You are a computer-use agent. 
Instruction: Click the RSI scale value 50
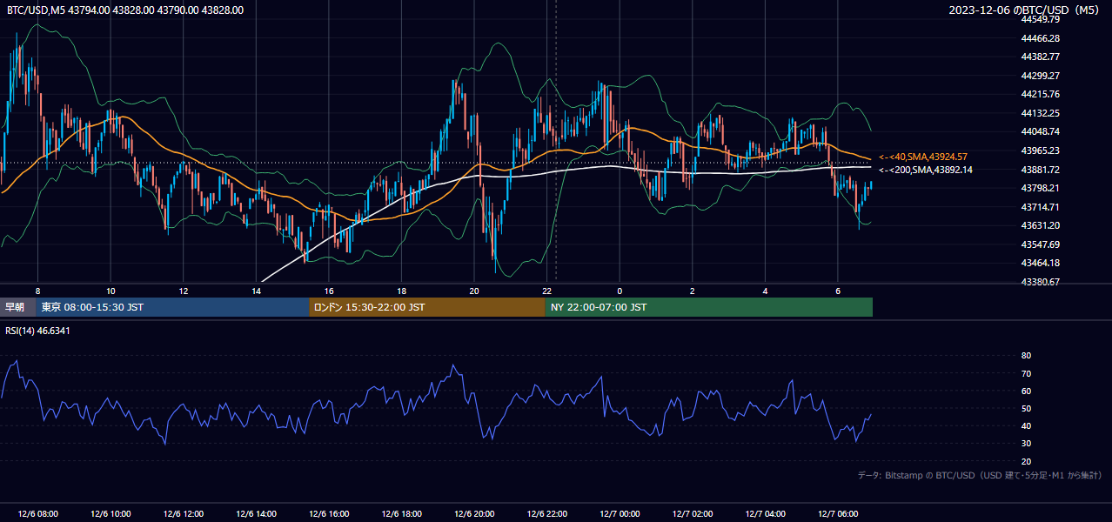1026,408
